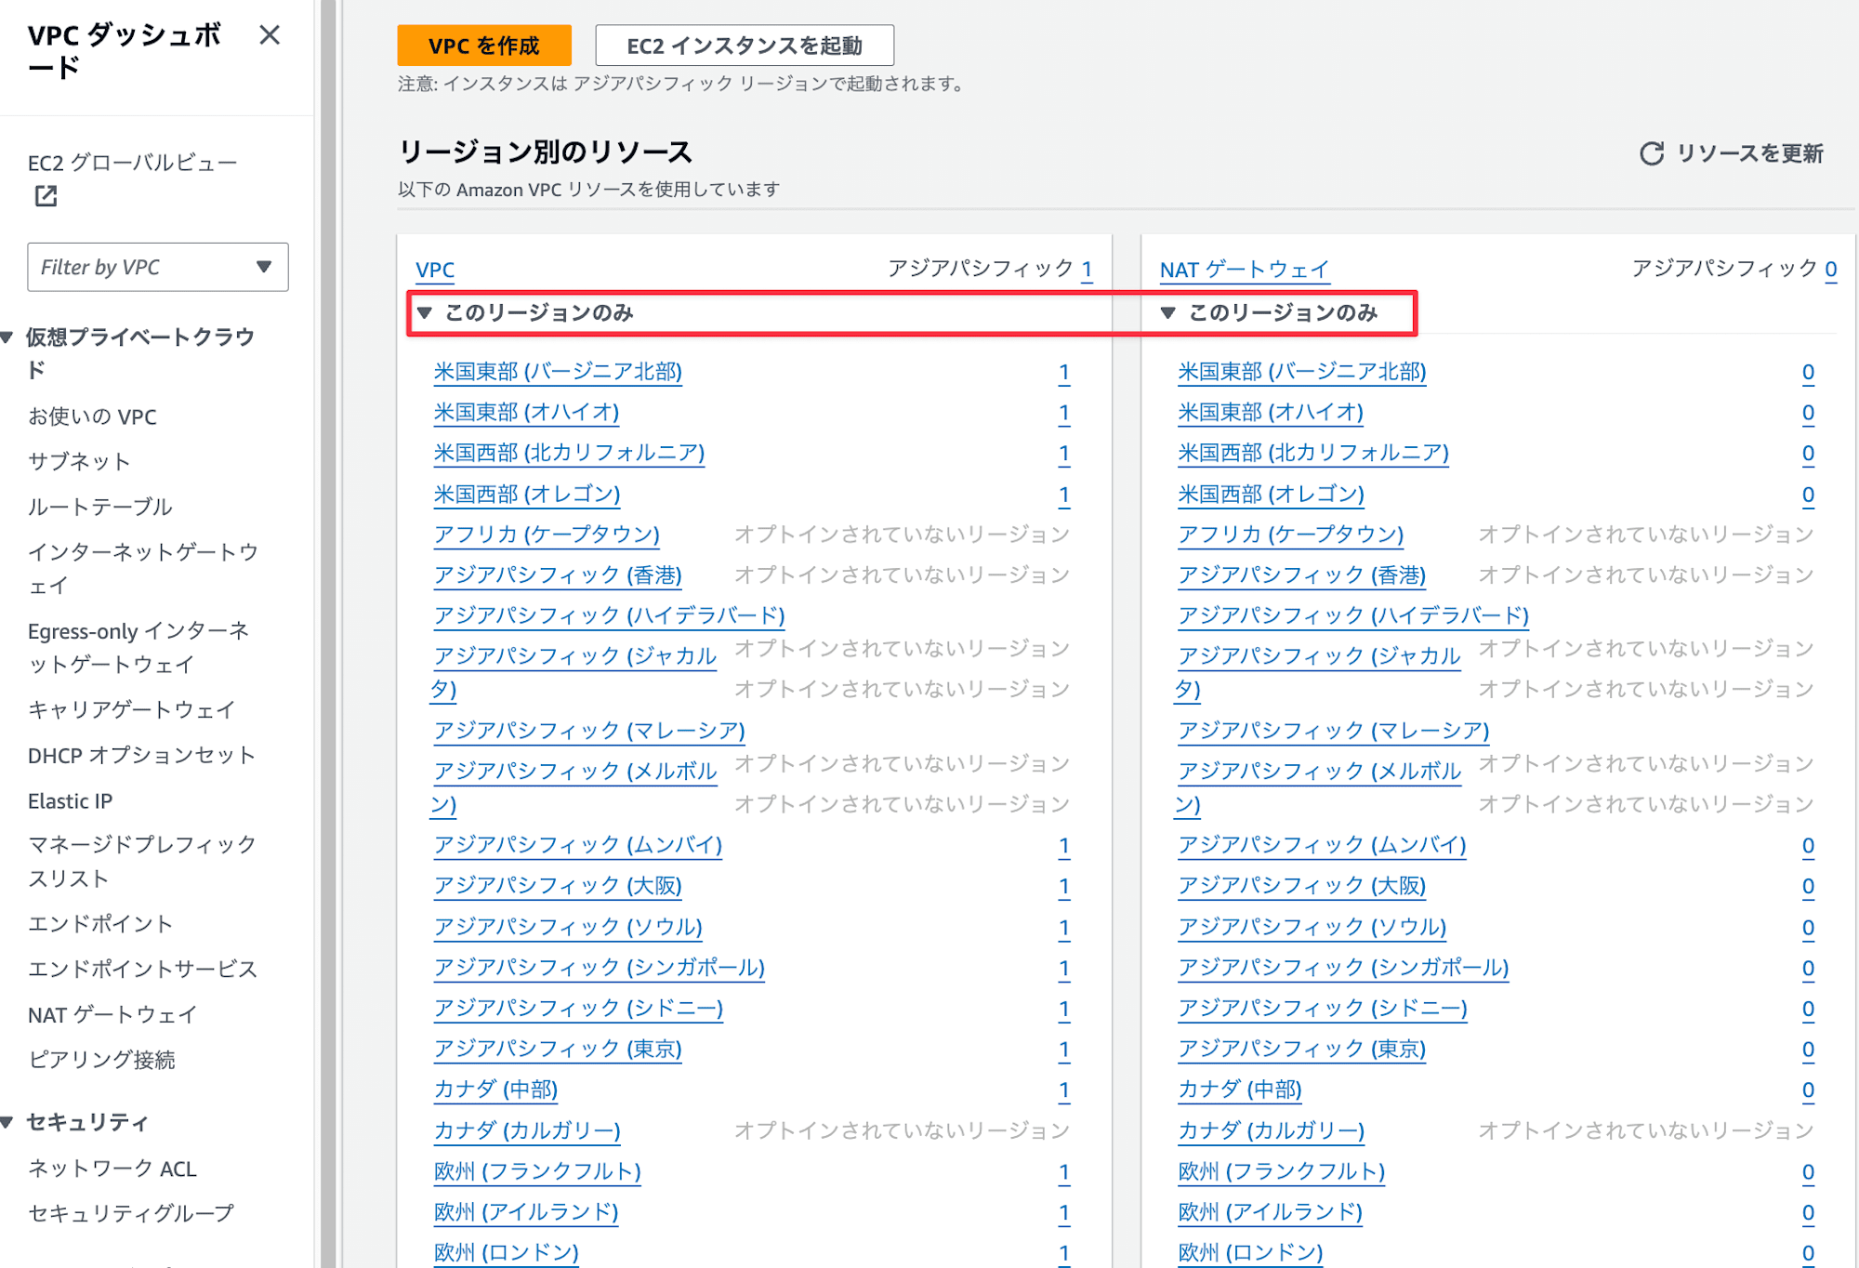Open アジアパシフィック (ハイデラバード) in VPC card
This screenshot has height=1268, width=1859.
pos(609,615)
